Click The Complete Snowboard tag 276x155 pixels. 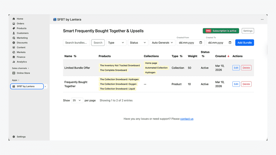(x=113, y=70)
